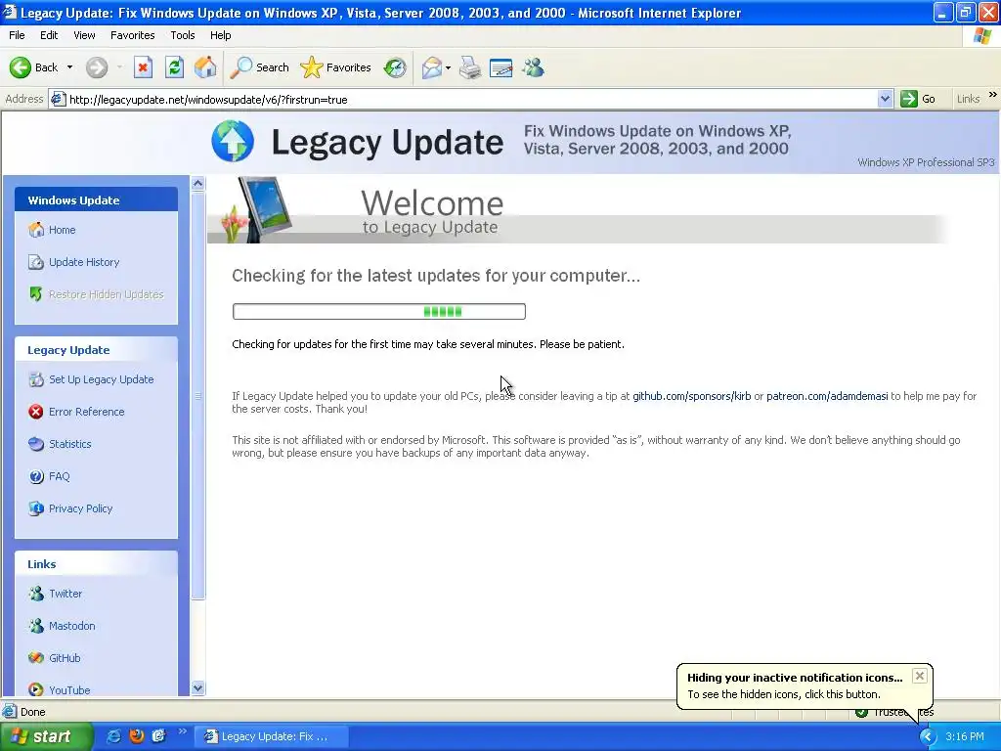
Task: Open the File menu
Action: point(17,35)
